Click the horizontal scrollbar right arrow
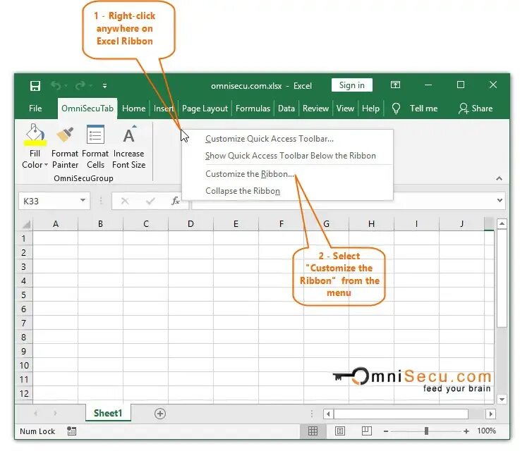This screenshot has width=520, height=451. pos(491,414)
